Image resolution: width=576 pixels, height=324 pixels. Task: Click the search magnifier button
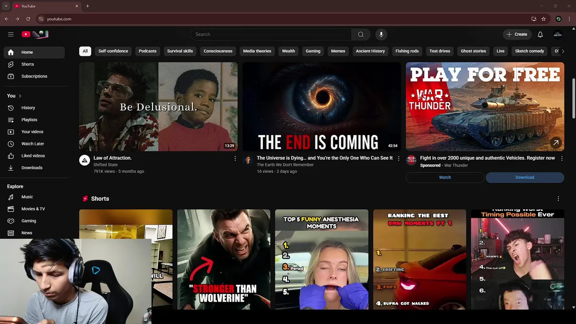point(360,34)
